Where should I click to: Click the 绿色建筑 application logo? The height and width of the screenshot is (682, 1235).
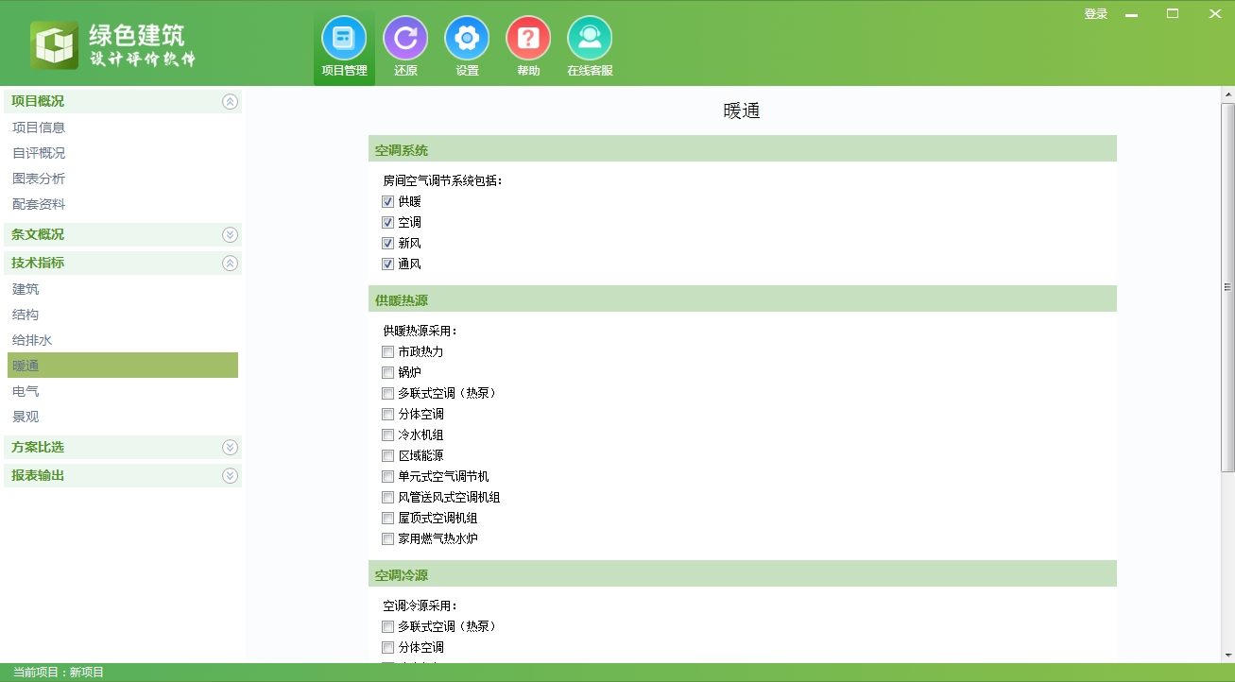tap(113, 45)
